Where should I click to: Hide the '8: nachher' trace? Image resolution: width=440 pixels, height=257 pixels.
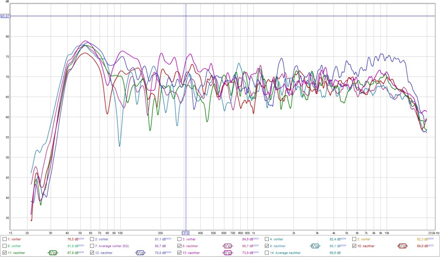(x=179, y=246)
